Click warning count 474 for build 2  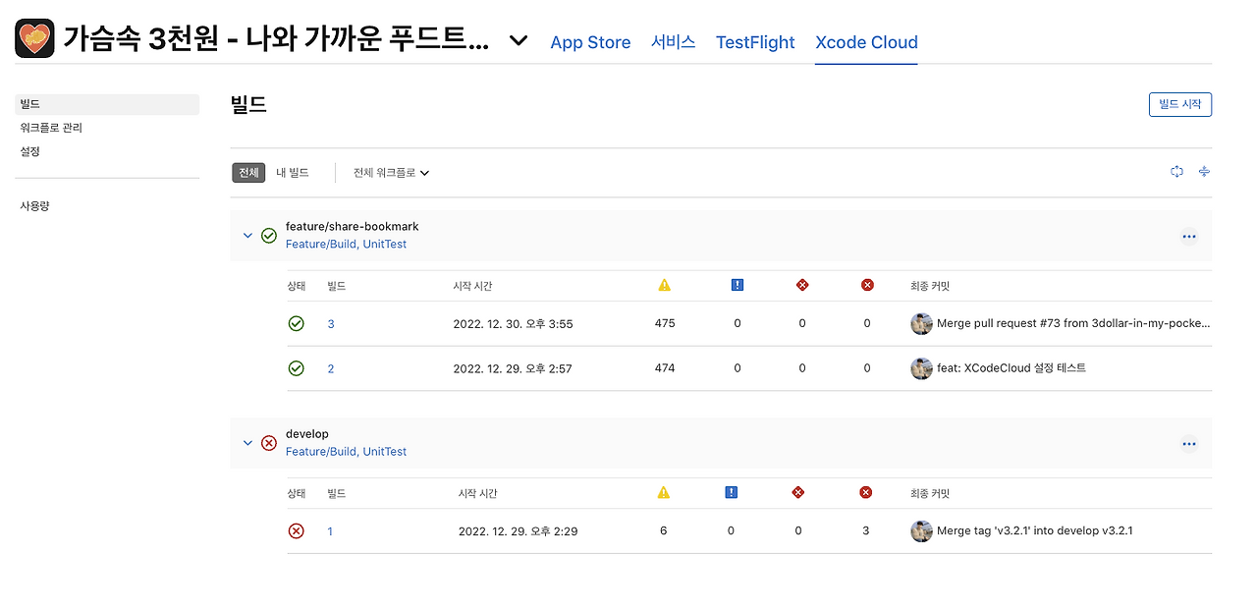665,368
